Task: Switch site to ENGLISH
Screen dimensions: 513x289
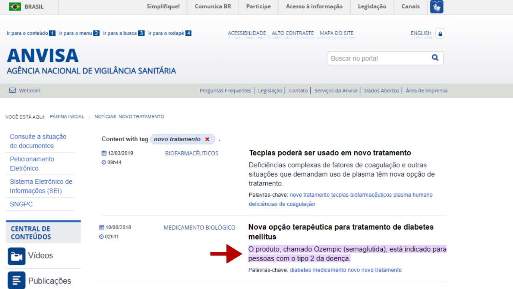Action: coord(421,33)
